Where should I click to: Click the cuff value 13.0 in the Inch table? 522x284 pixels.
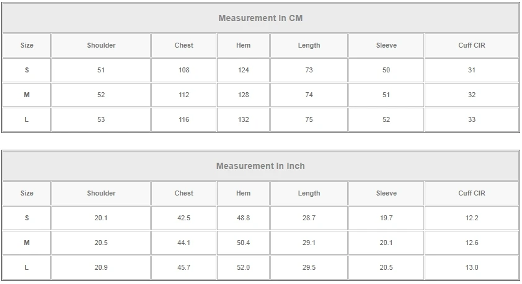pos(471,267)
